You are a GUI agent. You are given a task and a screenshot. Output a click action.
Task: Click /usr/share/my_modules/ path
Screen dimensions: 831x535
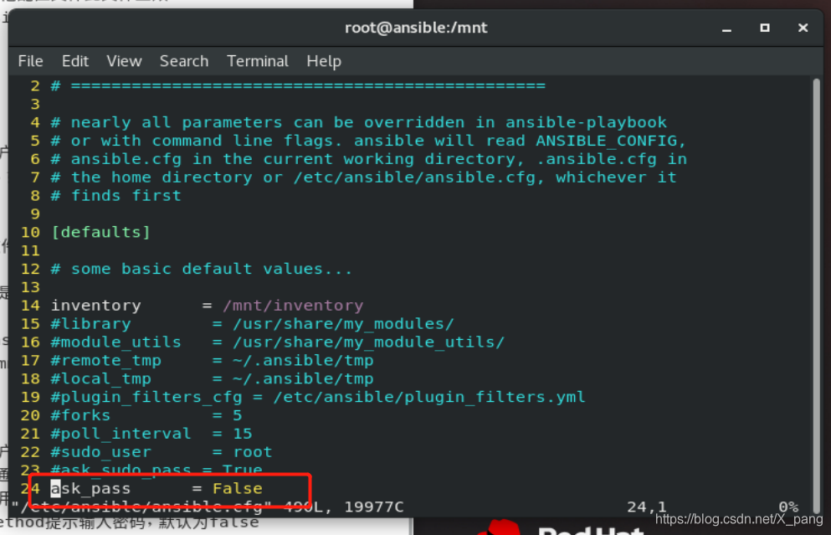pyautogui.click(x=343, y=324)
